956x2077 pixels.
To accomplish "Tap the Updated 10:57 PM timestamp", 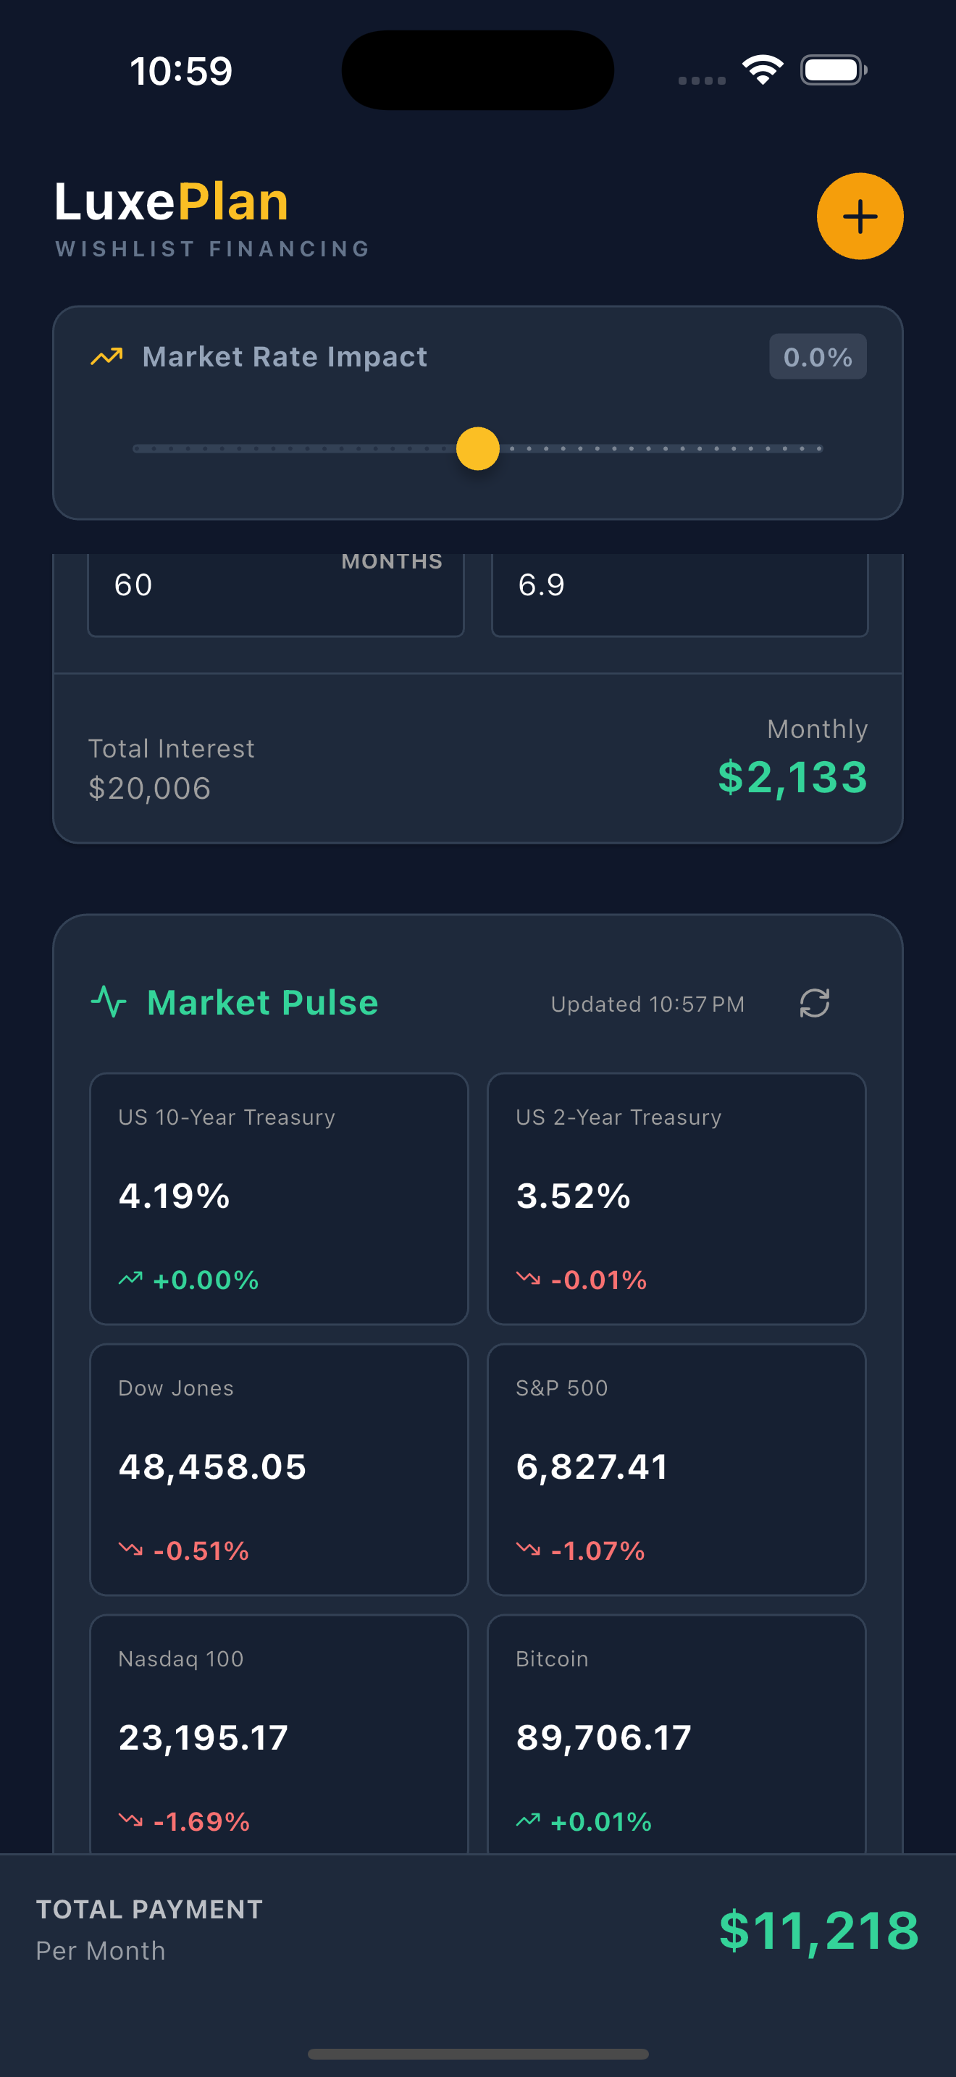I will pos(647,1004).
